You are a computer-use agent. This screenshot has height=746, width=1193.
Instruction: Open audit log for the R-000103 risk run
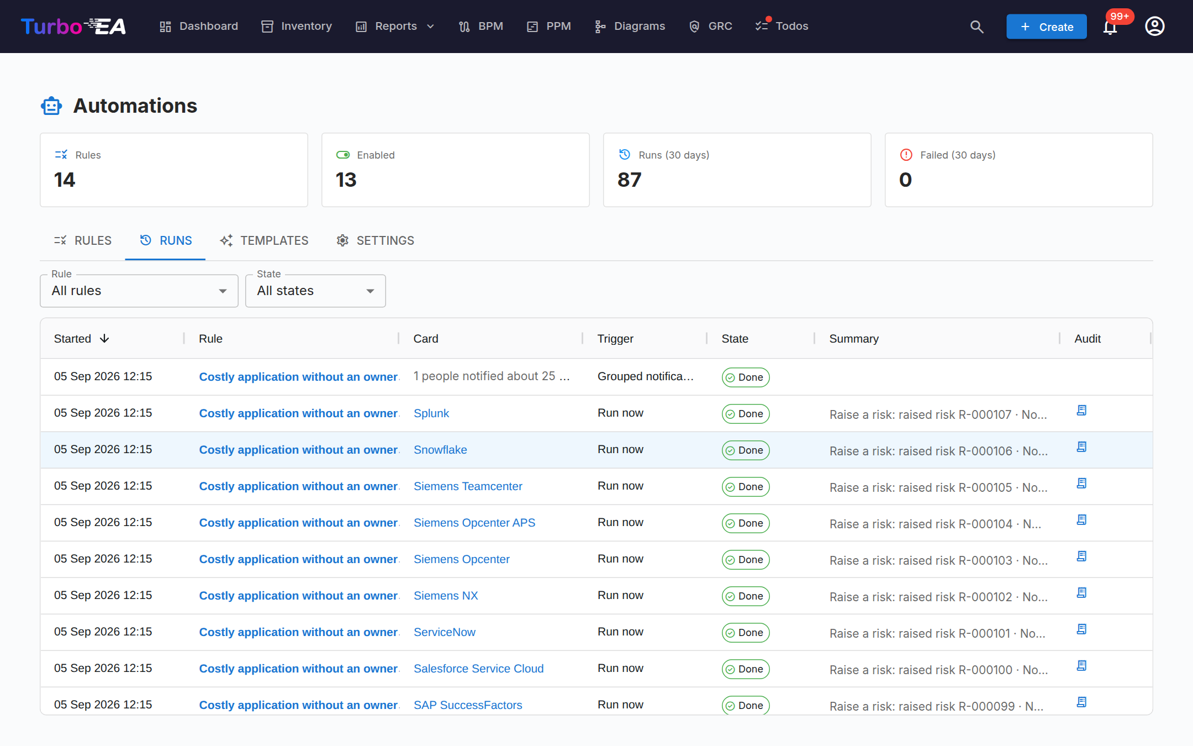point(1081,556)
